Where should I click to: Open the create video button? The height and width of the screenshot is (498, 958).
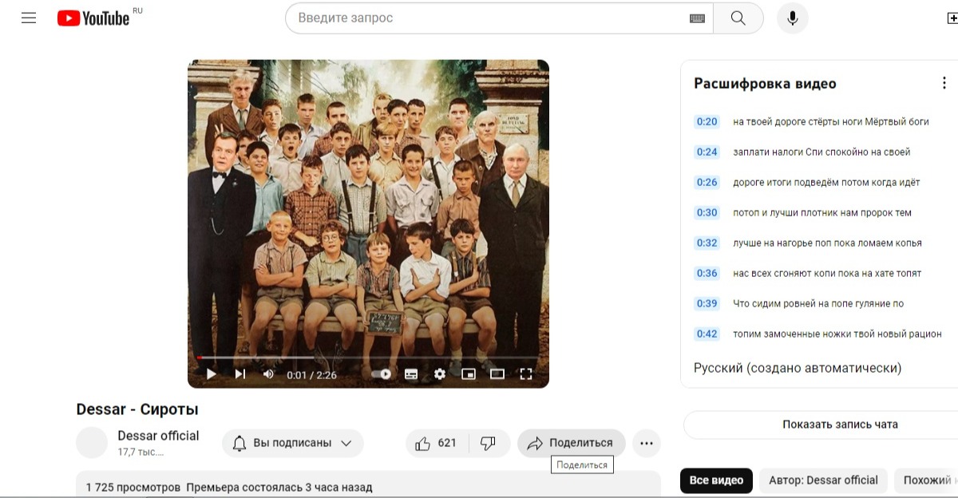952,18
